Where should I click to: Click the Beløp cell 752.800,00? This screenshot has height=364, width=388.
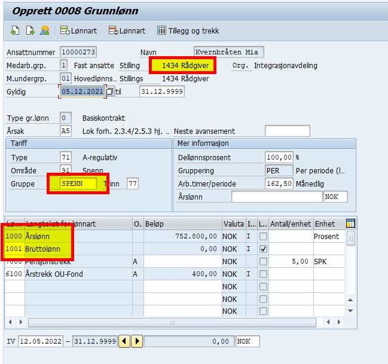tap(183, 236)
